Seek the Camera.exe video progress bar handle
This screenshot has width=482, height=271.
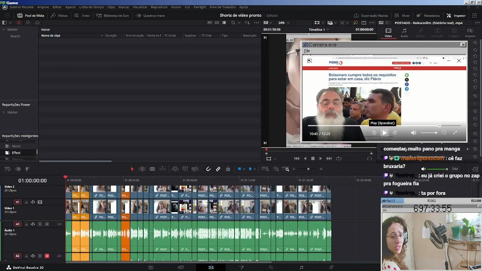439,126
